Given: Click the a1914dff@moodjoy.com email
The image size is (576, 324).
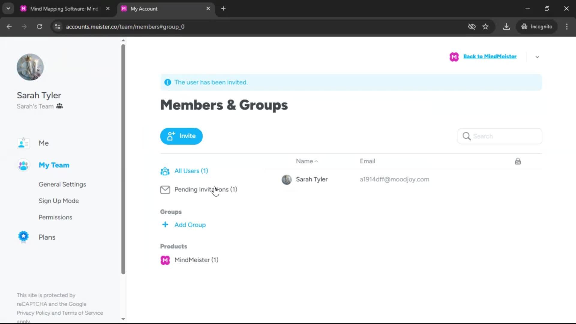Looking at the screenshot, I should (394, 179).
